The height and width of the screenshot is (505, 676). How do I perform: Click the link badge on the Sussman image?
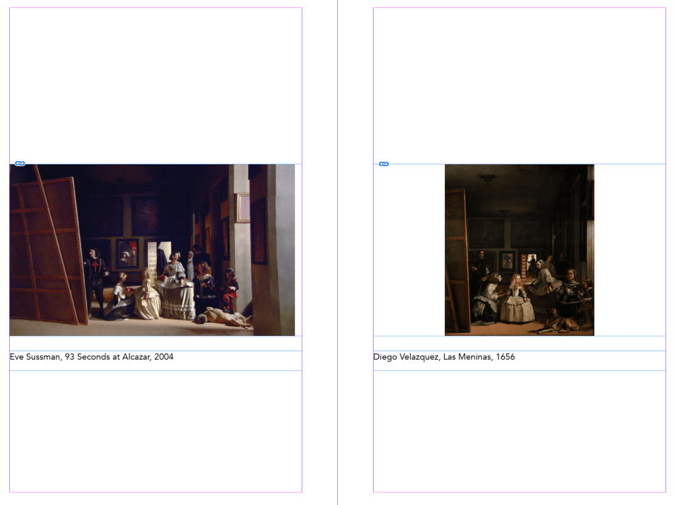point(20,163)
